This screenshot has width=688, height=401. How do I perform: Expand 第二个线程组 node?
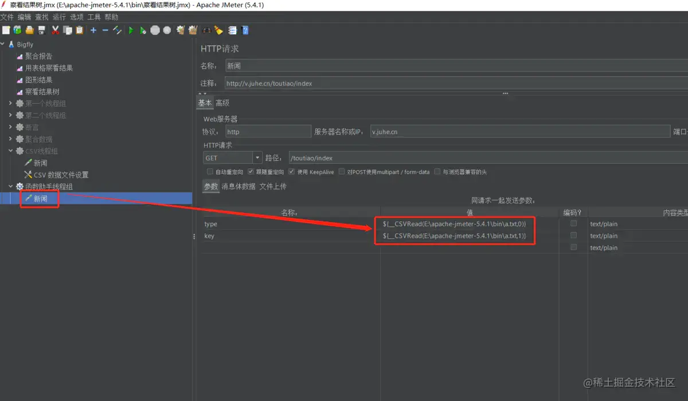11,116
